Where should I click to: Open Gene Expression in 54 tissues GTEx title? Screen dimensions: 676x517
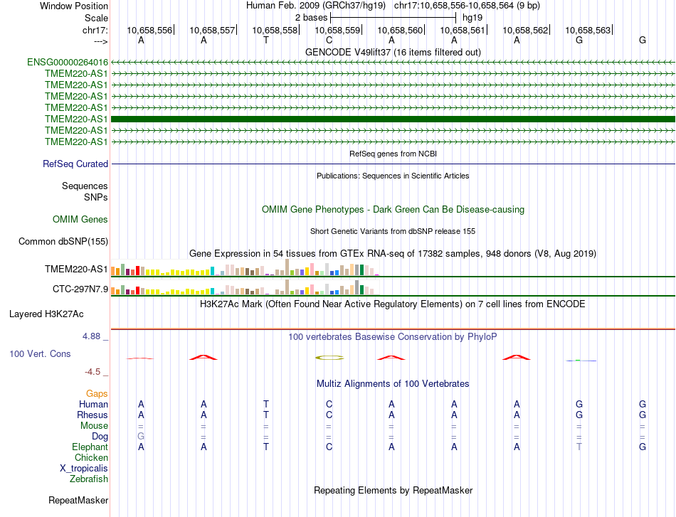[x=393, y=253]
